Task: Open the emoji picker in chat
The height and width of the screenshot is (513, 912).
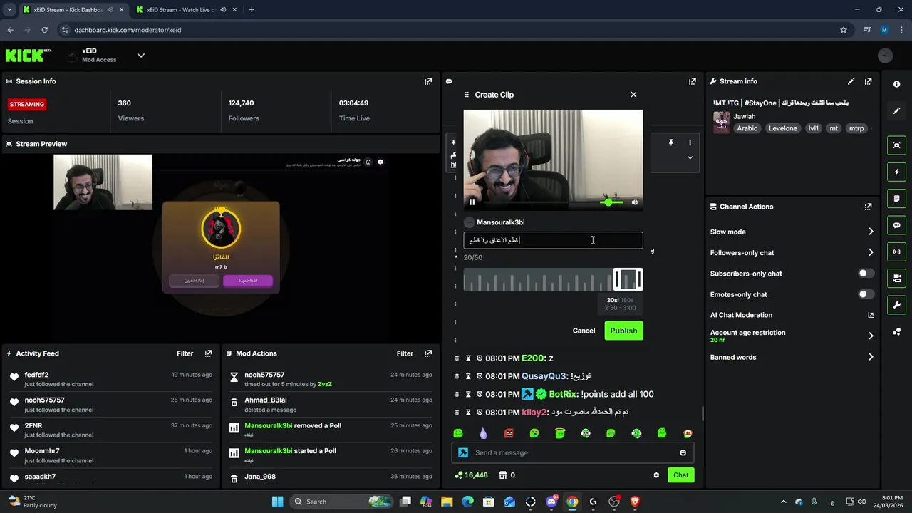Action: pos(683,452)
